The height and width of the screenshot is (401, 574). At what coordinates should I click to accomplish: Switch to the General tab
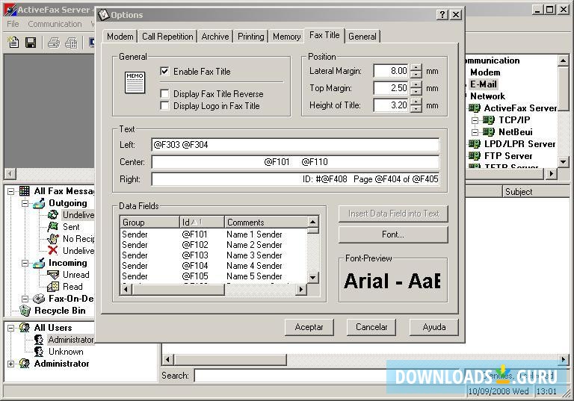click(362, 37)
